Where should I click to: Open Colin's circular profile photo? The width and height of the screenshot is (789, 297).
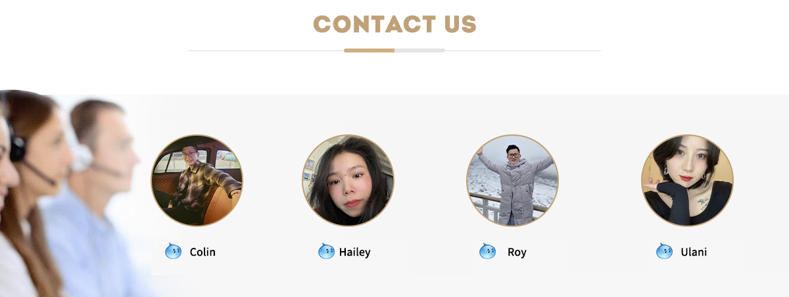point(197,180)
